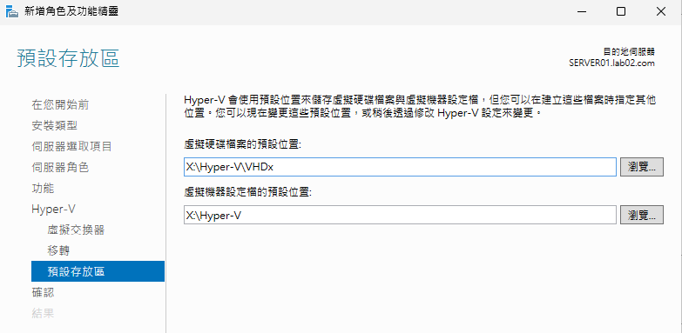This screenshot has height=333, width=682.
Task: Open the 功能 step in sidebar
Action: point(43,189)
